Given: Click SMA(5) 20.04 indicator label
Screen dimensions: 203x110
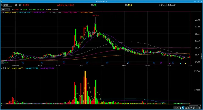Looking at the screenshot, I should 11,12.
